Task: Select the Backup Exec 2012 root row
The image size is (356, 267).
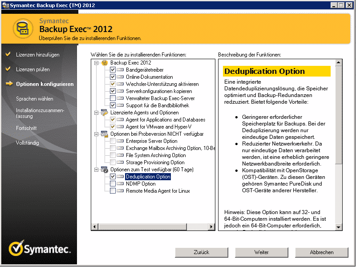Action: (130, 63)
